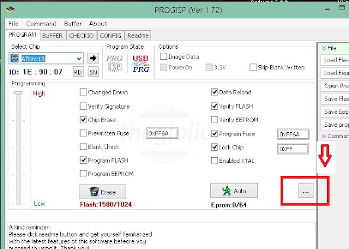Start Auto programming with running man icon
Screen dimensions: 349x249
click(x=234, y=191)
